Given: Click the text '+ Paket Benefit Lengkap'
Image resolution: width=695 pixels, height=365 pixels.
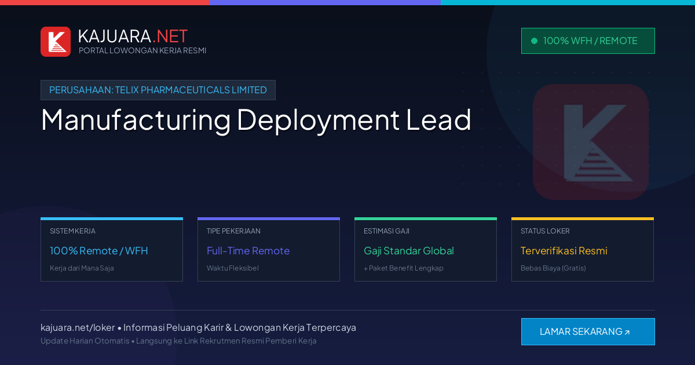Looking at the screenshot, I should (x=404, y=268).
